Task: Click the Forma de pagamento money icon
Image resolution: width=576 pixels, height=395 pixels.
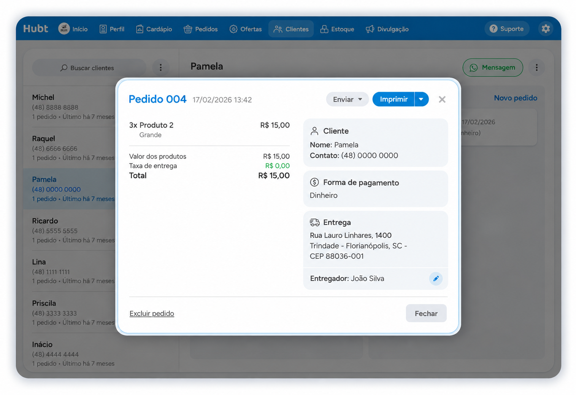Action: 314,182
